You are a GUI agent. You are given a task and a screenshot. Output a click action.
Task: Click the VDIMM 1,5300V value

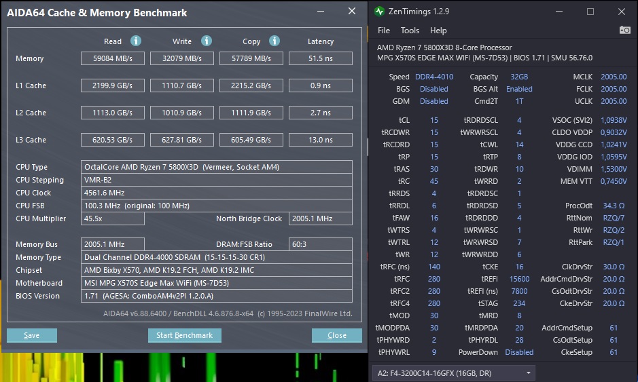(614, 169)
